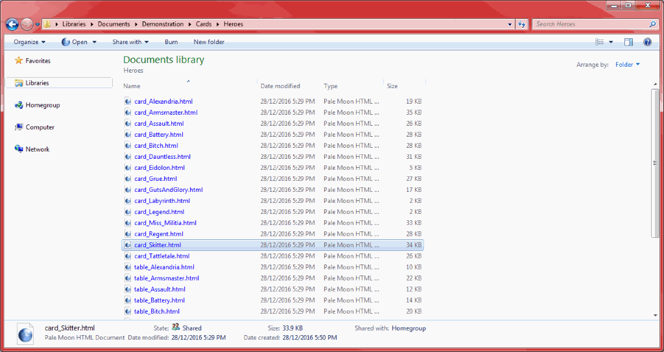Select the card_Dauntless.html file icon
This screenshot has height=352, width=664.
[x=128, y=157]
